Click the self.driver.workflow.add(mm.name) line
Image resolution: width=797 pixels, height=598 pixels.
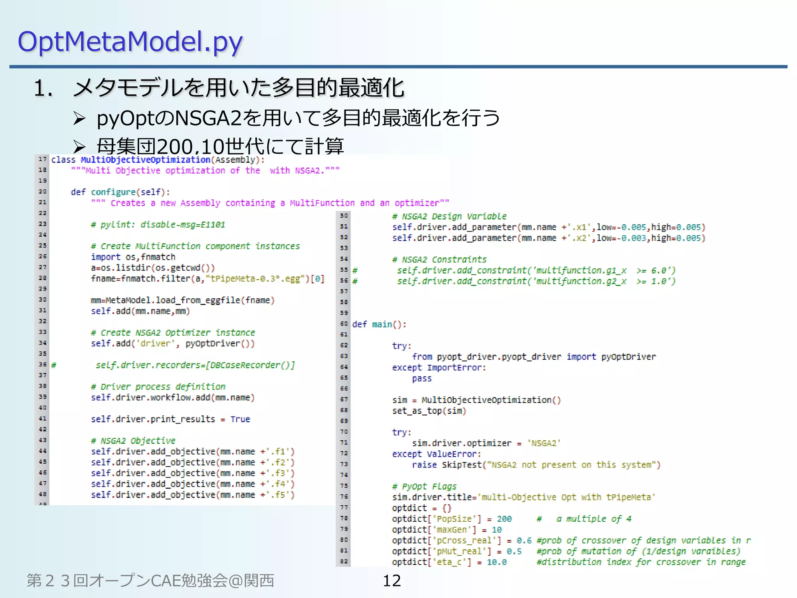(173, 397)
